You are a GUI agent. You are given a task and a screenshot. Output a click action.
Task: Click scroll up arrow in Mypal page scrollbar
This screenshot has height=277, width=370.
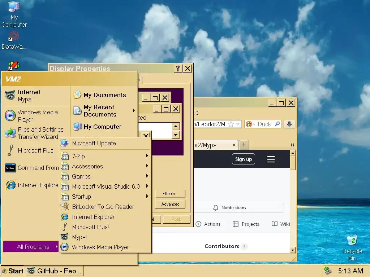pos(293,153)
